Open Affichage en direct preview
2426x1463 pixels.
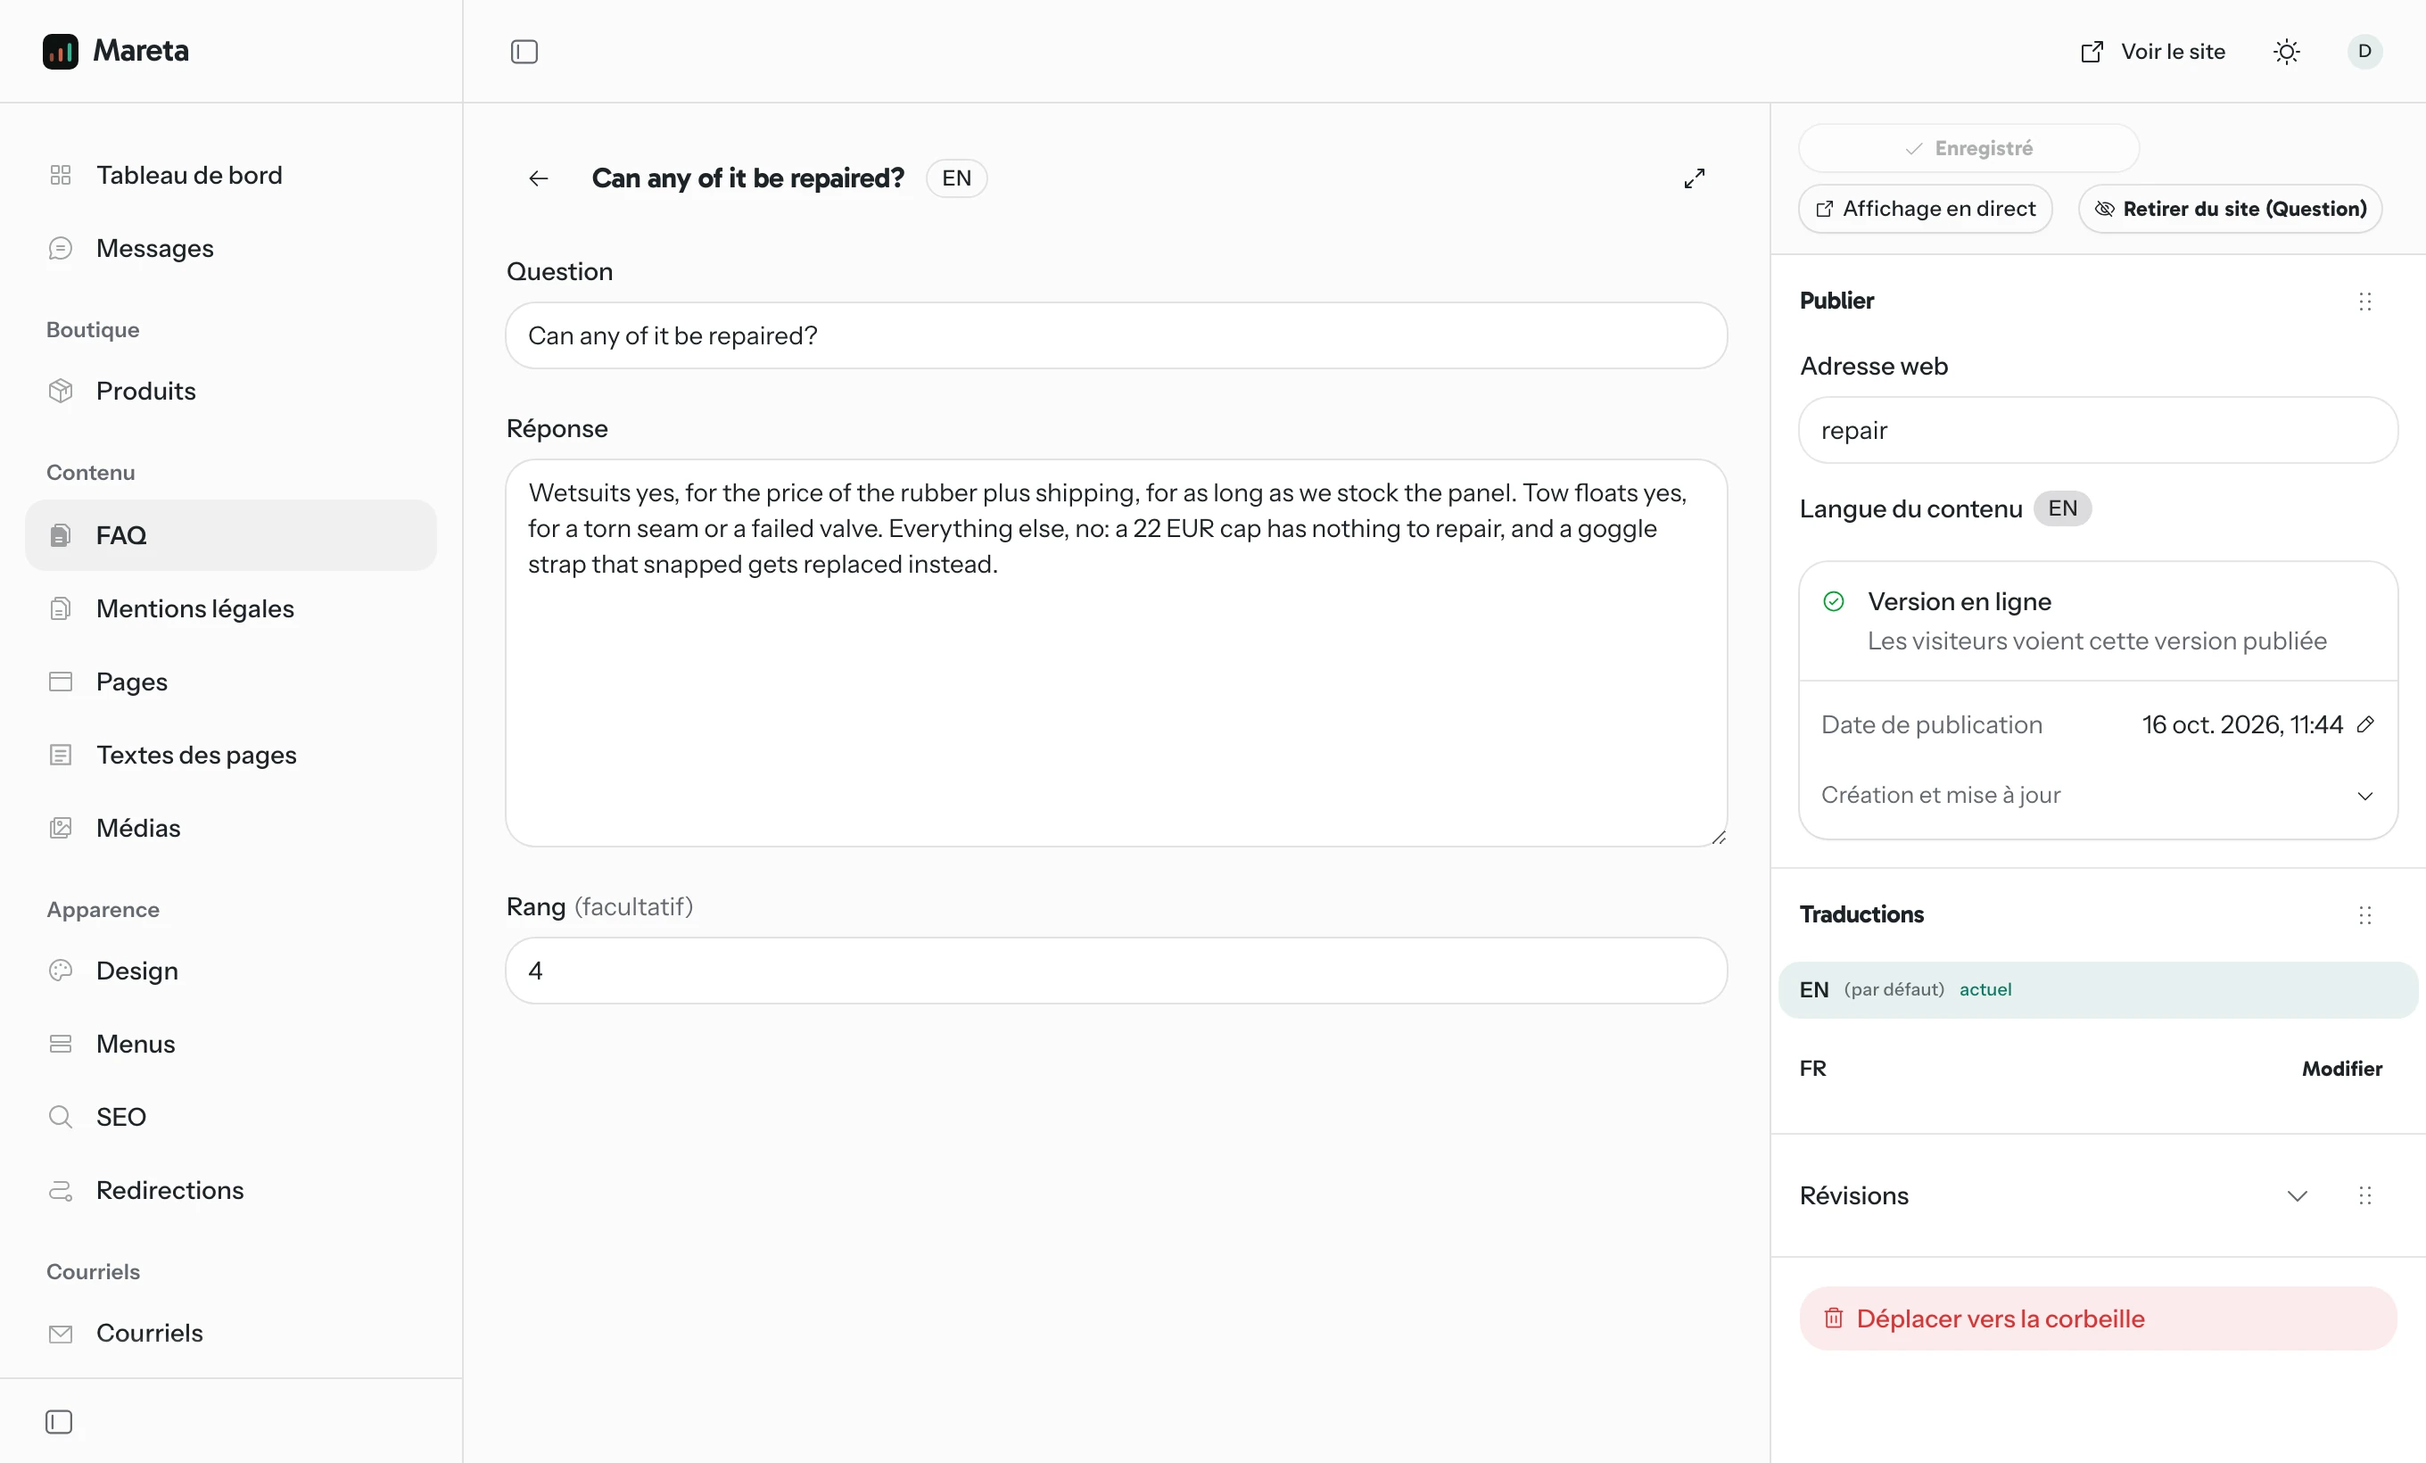[x=1925, y=209]
